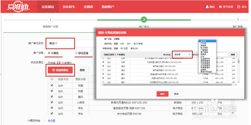Click the dialog horizontal scroll-left arrow
This screenshot has width=251, height=125.
point(102,84)
